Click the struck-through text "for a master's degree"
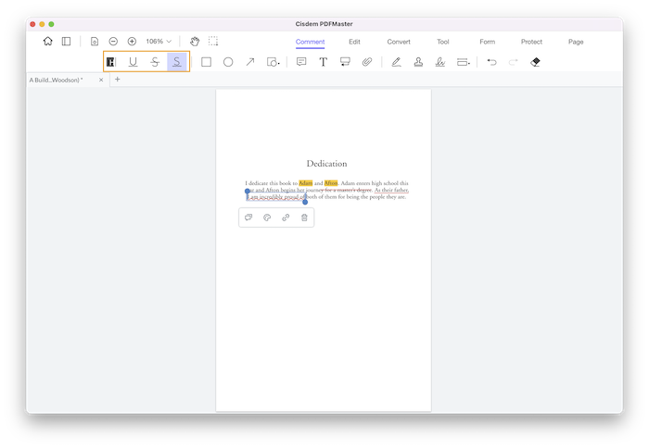This screenshot has width=649, height=448. point(348,190)
